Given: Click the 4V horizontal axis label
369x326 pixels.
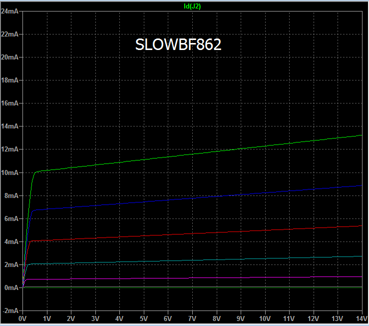Looking at the screenshot, I should pos(119,318).
